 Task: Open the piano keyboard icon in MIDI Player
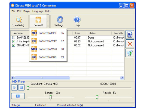point(18,96)
